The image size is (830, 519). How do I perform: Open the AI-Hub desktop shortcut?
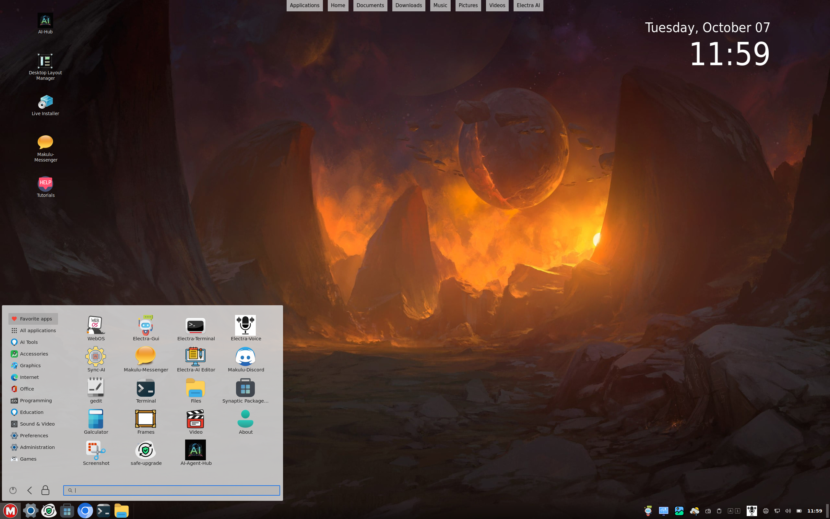coord(45,24)
